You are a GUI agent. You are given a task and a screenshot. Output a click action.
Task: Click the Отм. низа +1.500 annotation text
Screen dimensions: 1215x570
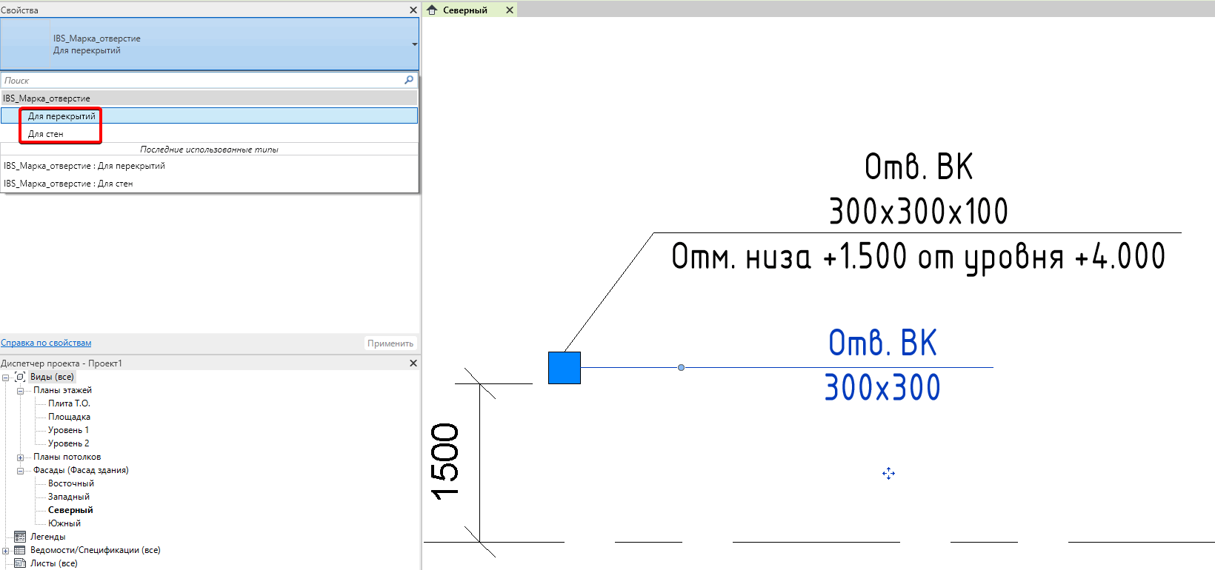tap(919, 258)
